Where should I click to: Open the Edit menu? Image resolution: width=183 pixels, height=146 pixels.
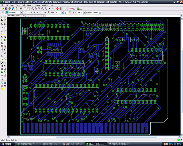7,5
